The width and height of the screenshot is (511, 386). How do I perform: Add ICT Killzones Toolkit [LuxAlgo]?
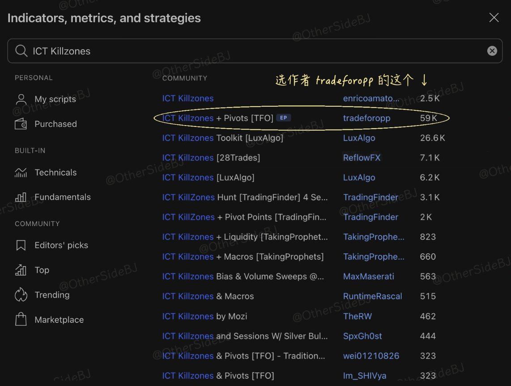(x=222, y=138)
